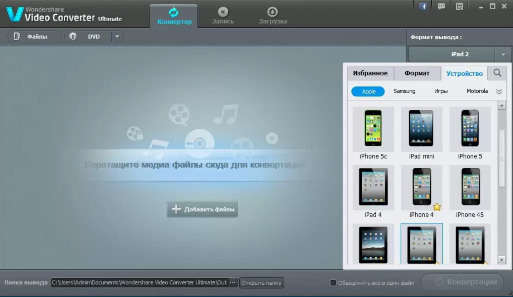
Task: Click the Папка вывода label
Action: click(x=26, y=283)
